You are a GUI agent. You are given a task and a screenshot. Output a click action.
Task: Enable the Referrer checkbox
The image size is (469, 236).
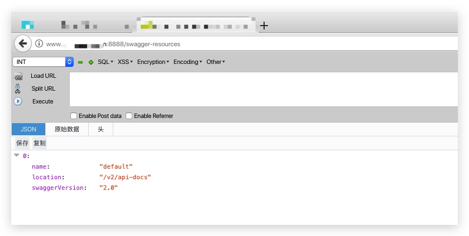(x=129, y=116)
